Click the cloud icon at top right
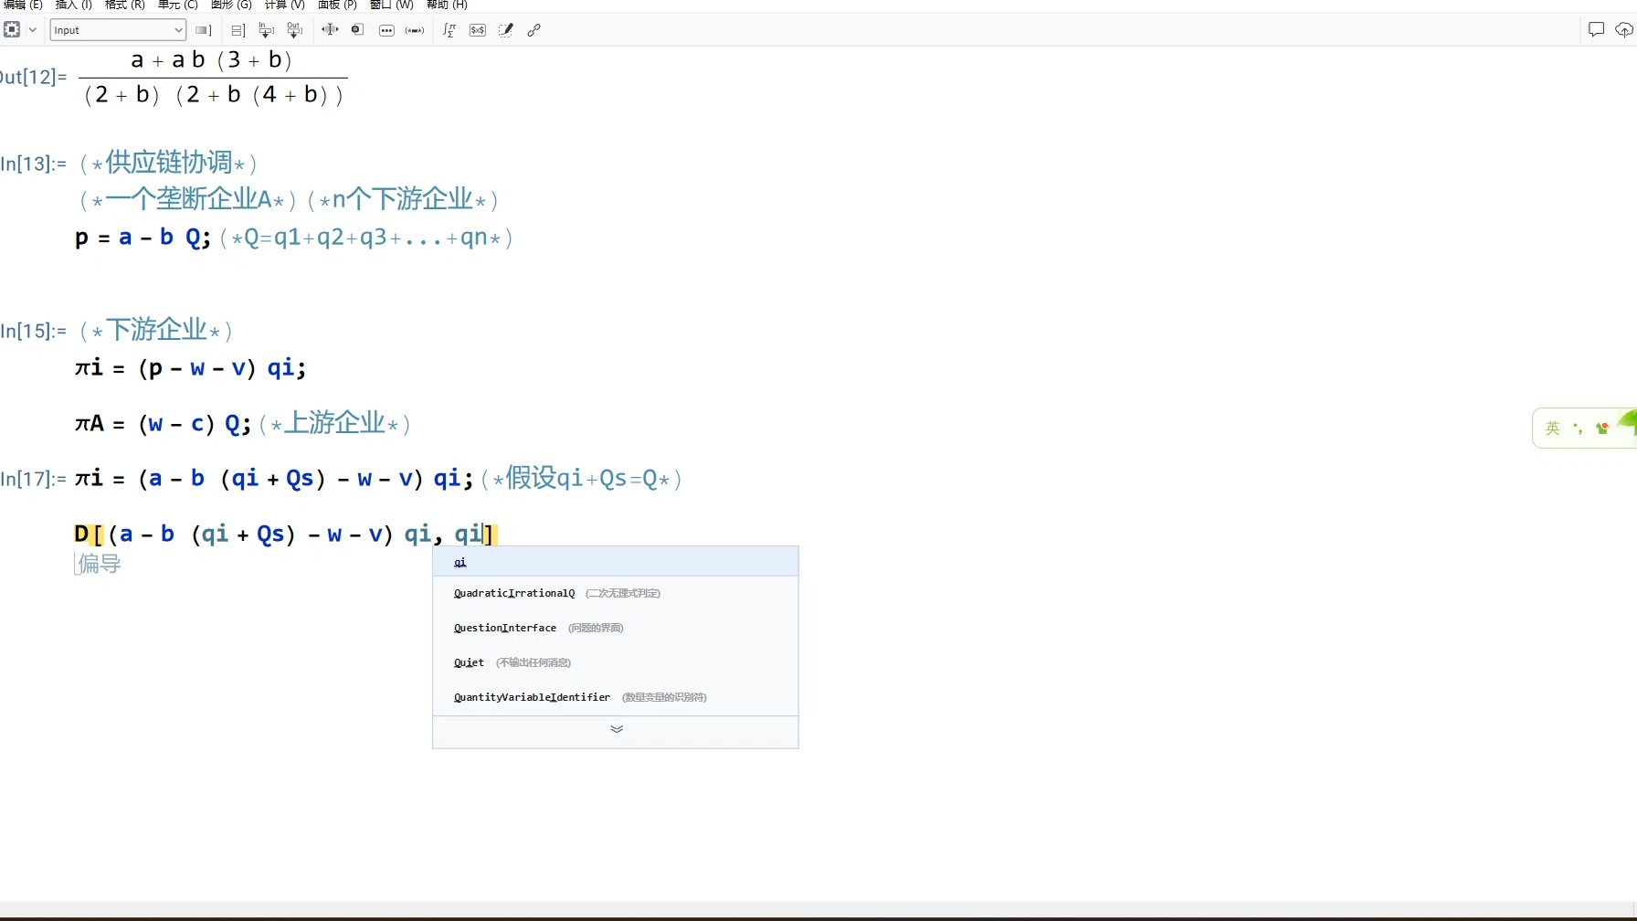1637x921 pixels. point(1624,30)
